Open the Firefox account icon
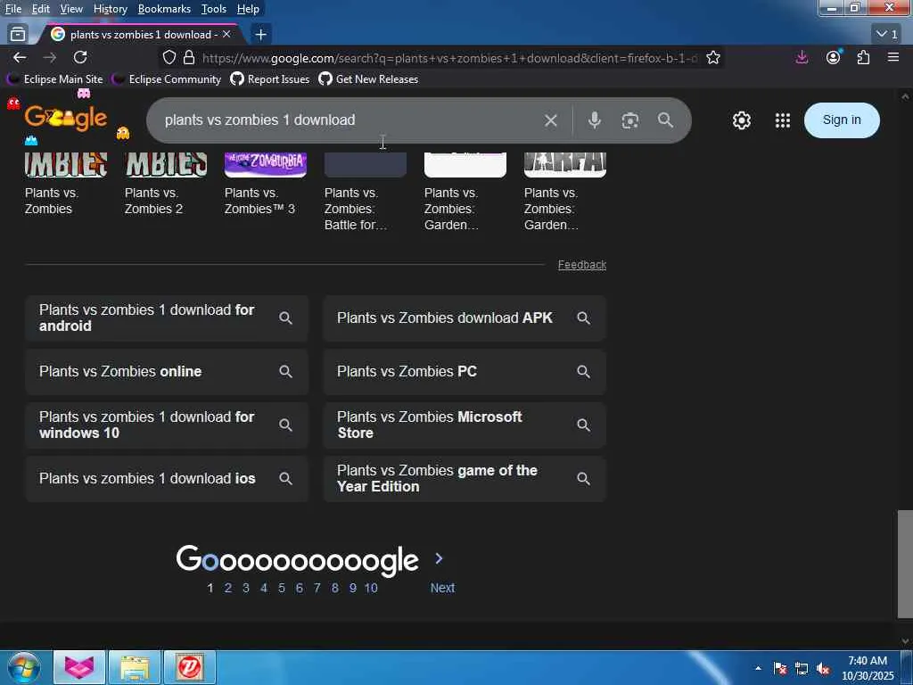The width and height of the screenshot is (913, 685). [x=834, y=57]
